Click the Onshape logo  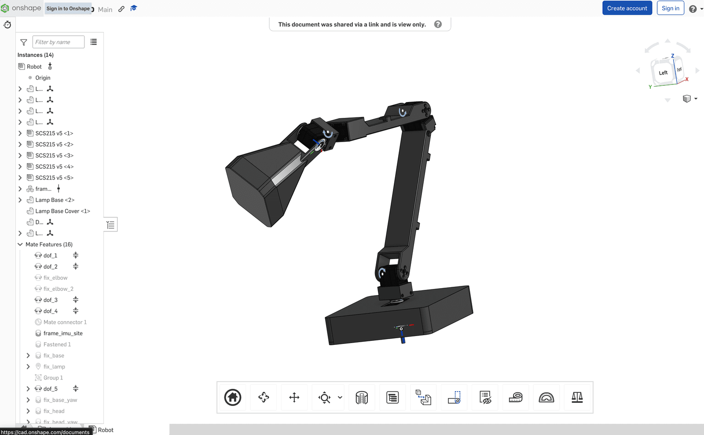click(21, 8)
